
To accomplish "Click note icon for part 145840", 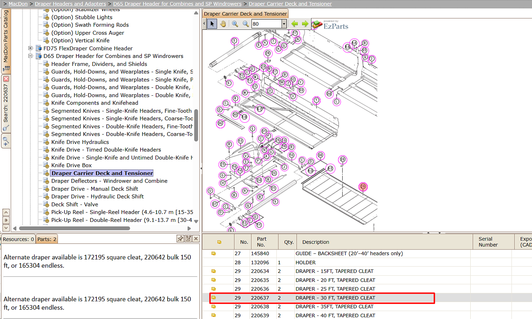I will tap(214, 253).
